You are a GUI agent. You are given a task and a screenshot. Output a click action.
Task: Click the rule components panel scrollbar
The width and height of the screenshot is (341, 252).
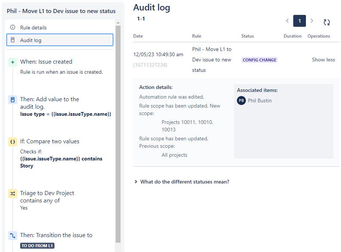[118, 134]
